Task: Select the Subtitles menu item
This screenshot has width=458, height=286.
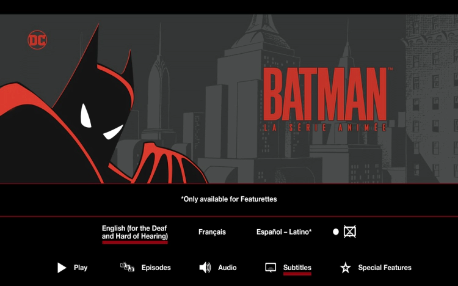Action: point(297,268)
